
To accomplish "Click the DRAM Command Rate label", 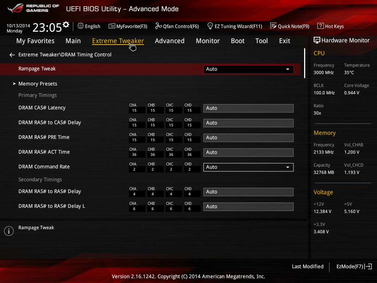I will click(44, 167).
